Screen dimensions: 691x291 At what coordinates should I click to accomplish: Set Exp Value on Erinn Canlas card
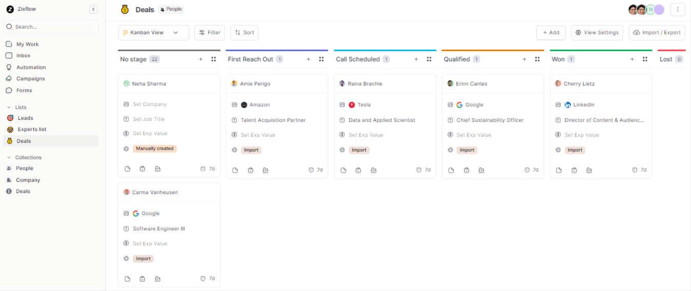[473, 135]
